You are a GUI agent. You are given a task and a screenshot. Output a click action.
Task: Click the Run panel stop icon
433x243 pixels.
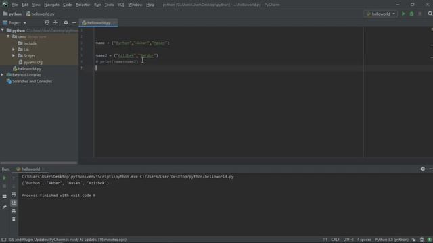5,186
